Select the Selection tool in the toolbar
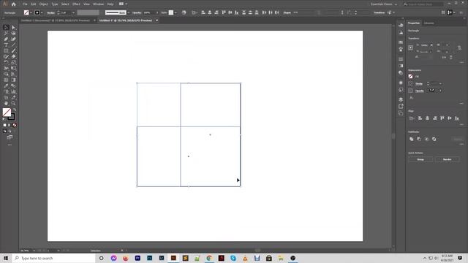Image resolution: width=468 pixels, height=263 pixels. [x=6, y=28]
